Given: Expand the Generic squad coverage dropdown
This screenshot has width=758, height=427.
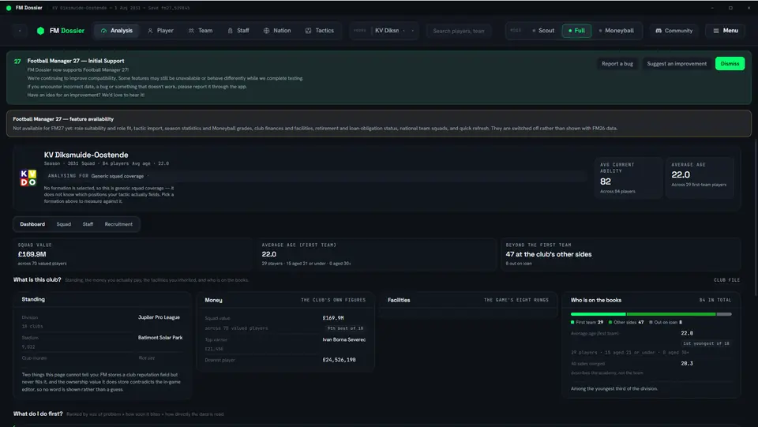Looking at the screenshot, I should tap(120, 176).
